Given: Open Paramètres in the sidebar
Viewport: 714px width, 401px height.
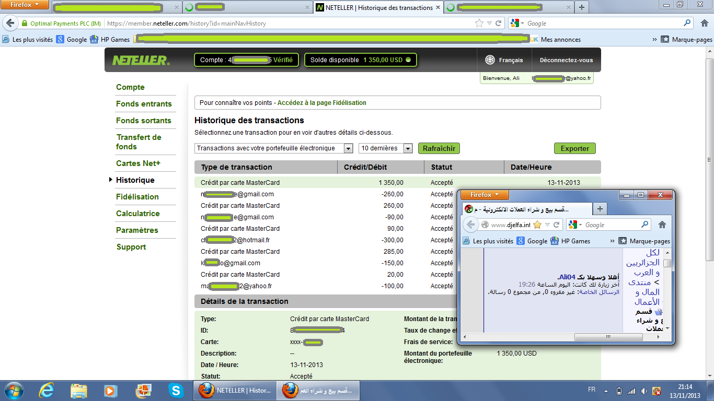Looking at the screenshot, I should pos(137,230).
